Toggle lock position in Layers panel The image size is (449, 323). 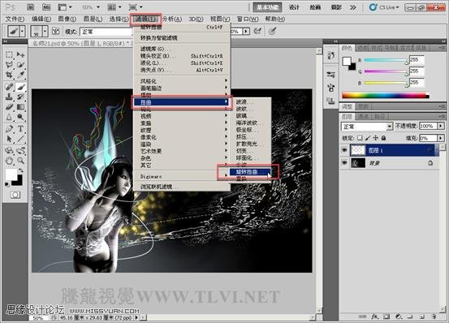point(375,138)
